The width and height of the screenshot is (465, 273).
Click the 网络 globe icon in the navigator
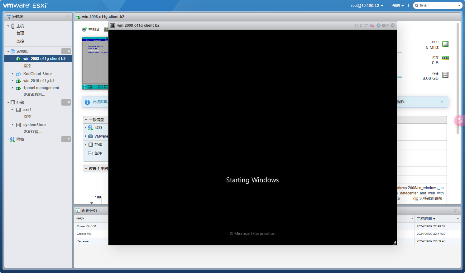pyautogui.click(x=12, y=139)
